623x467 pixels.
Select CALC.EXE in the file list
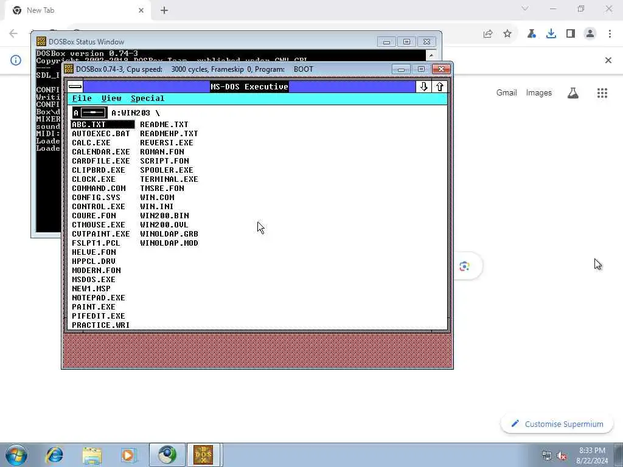coord(91,143)
